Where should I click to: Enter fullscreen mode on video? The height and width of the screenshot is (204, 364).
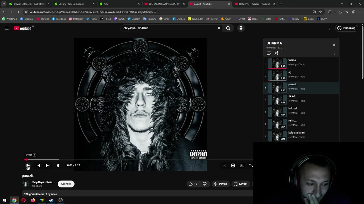coord(251,165)
